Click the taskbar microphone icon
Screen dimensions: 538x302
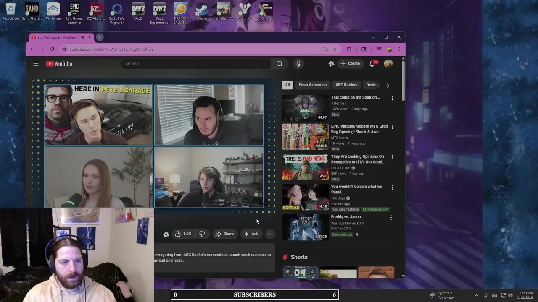(x=485, y=295)
